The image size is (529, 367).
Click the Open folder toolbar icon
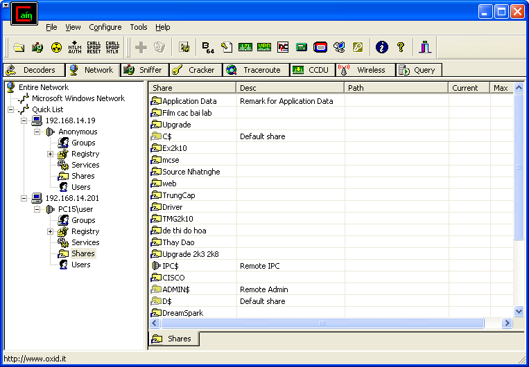pyautogui.click(x=19, y=48)
